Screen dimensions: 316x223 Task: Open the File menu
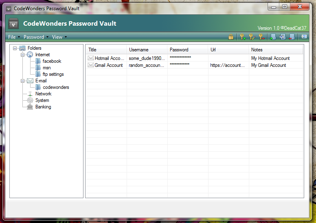click(14, 37)
